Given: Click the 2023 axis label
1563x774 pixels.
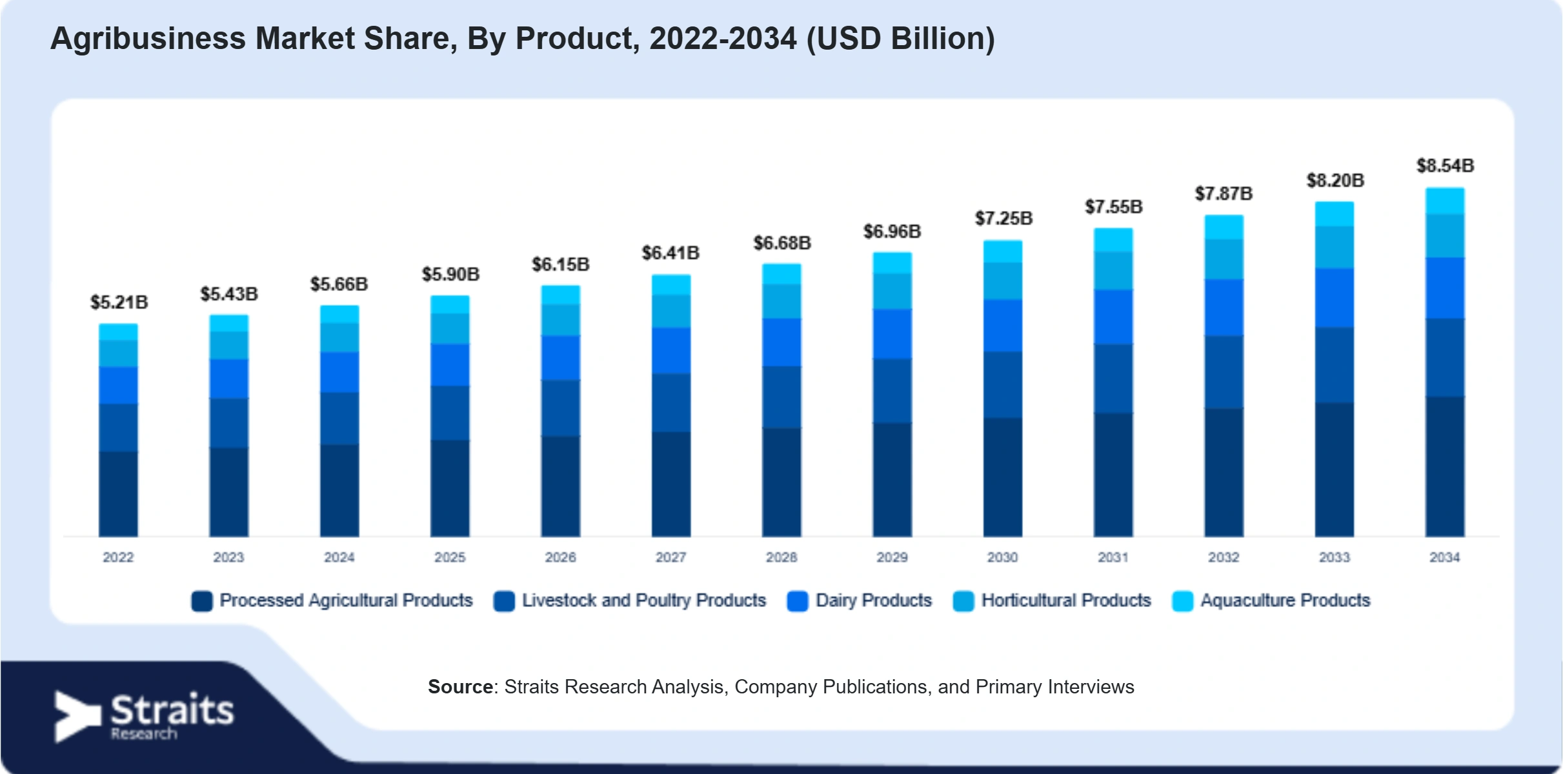Looking at the screenshot, I should (228, 557).
